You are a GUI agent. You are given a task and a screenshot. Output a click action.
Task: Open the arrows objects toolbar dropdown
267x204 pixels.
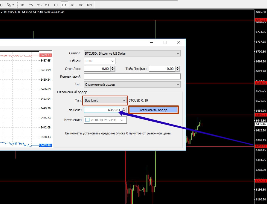coord(11,5)
